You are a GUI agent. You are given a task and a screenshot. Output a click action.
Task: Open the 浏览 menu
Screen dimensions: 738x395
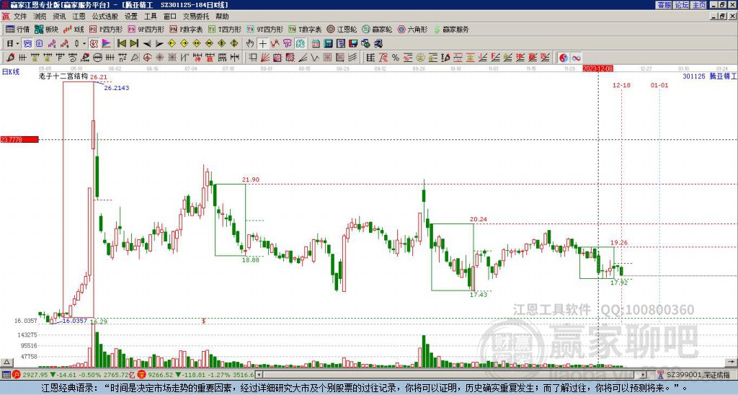[x=40, y=17]
